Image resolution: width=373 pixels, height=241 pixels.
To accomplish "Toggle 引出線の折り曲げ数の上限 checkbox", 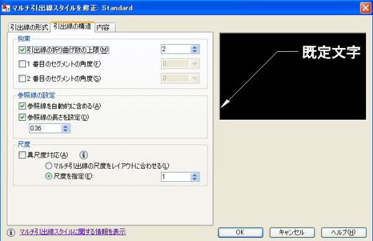I will click(22, 50).
